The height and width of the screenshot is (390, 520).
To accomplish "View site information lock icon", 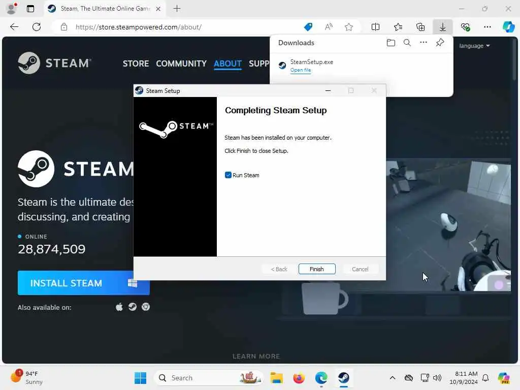I will [x=64, y=27].
